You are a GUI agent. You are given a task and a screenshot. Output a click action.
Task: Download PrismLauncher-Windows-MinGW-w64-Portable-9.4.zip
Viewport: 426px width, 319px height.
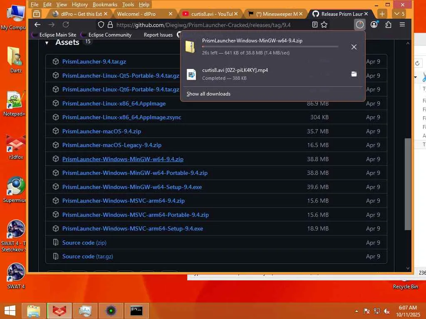pos(135,173)
